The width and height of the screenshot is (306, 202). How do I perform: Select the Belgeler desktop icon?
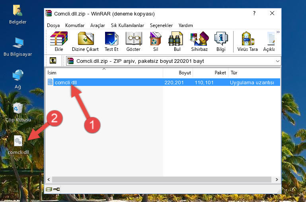[18, 15]
